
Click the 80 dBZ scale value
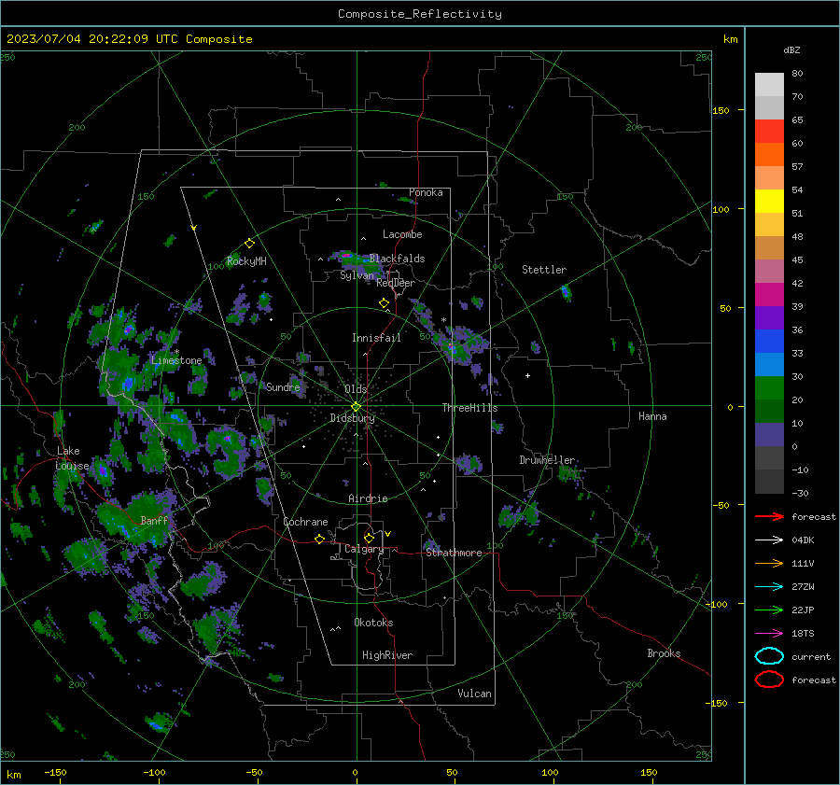(797, 74)
